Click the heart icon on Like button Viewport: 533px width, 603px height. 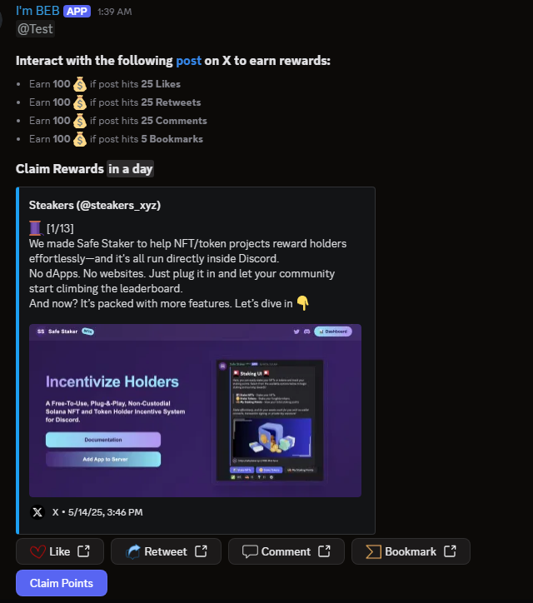coord(37,552)
